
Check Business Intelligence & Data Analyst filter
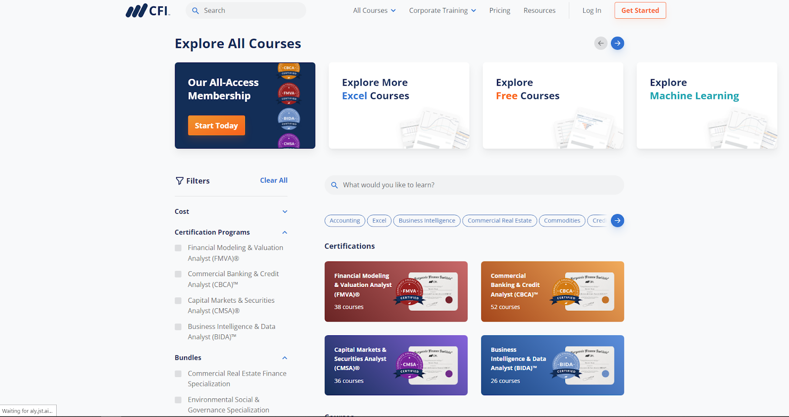tap(178, 327)
